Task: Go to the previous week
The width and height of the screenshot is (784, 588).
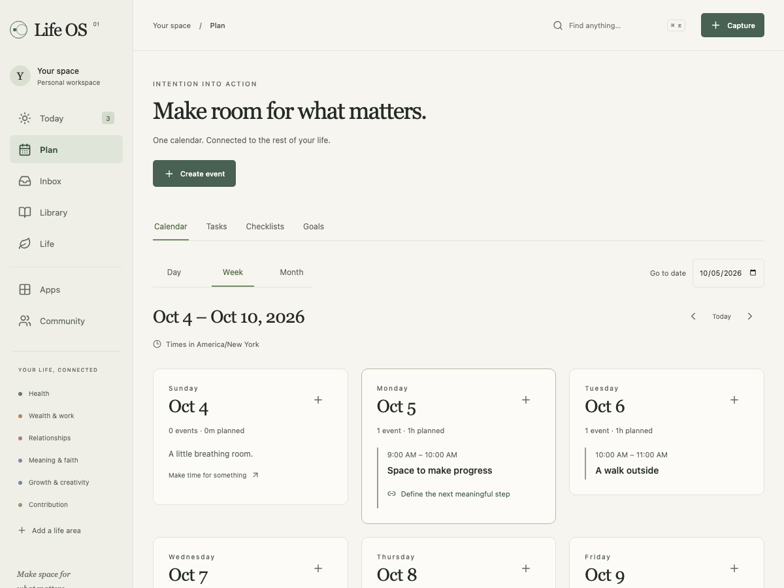Action: (x=693, y=316)
